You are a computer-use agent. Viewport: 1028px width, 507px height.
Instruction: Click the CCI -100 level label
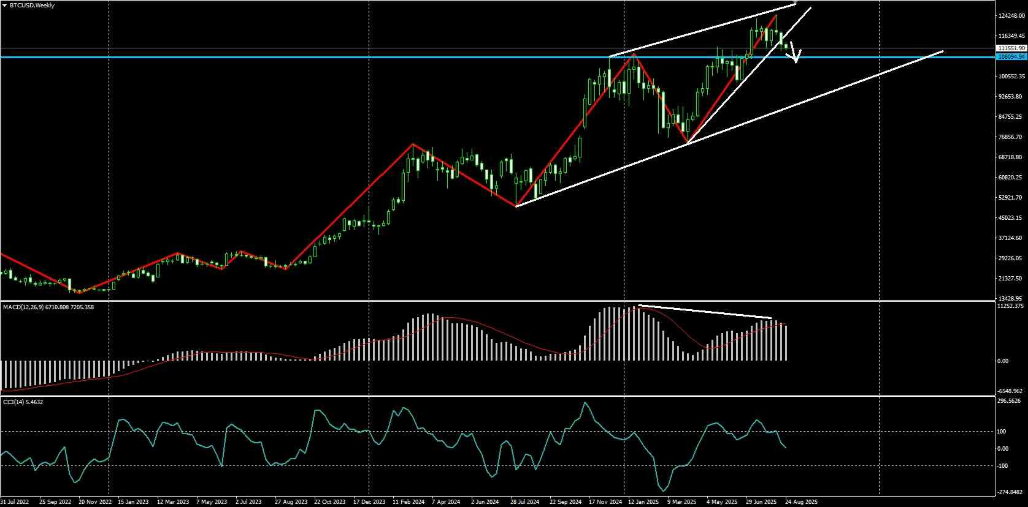tap(1003, 466)
